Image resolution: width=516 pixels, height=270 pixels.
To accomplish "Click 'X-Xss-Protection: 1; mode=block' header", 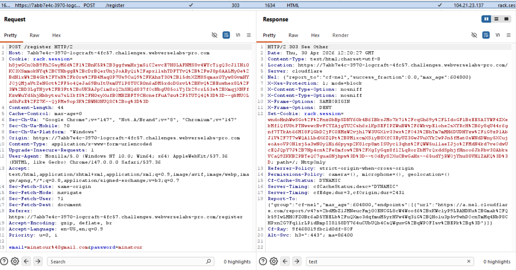I will pyautogui.click(x=314, y=83).
